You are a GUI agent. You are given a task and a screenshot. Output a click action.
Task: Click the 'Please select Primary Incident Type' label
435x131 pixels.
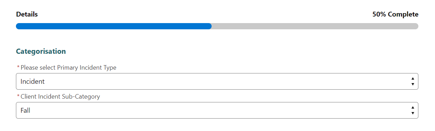pyautogui.click(x=69, y=68)
